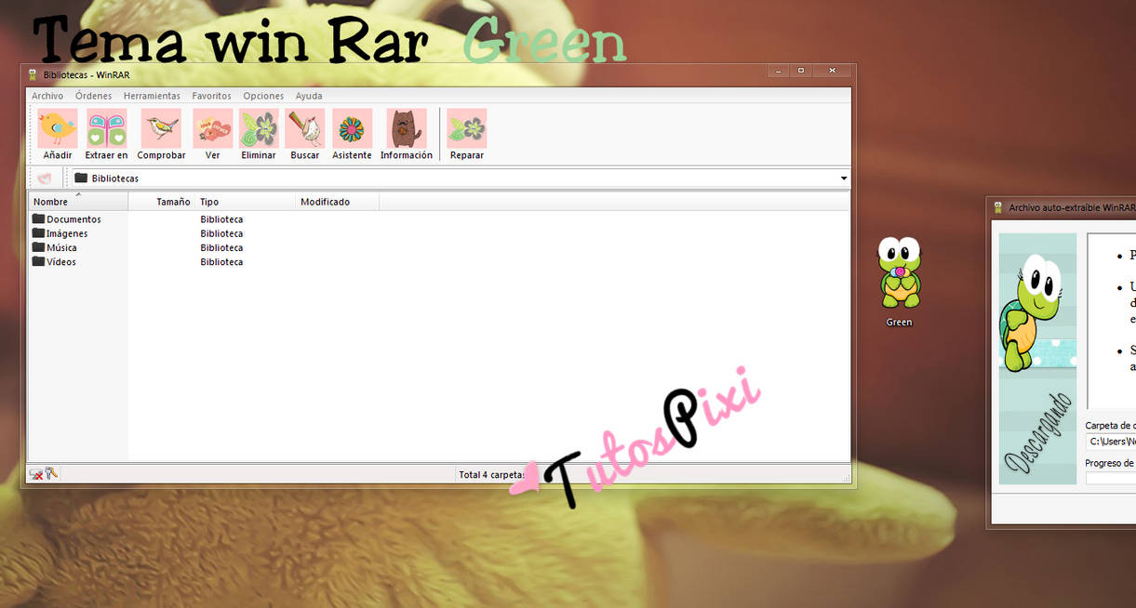Select the Añadir (Add) toolbar icon

(56, 128)
